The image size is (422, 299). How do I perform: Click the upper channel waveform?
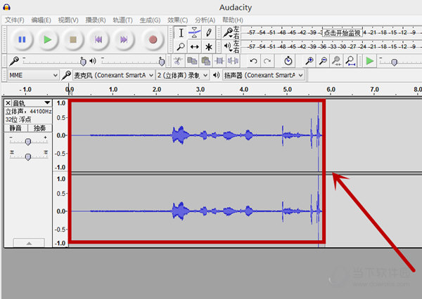(196, 135)
